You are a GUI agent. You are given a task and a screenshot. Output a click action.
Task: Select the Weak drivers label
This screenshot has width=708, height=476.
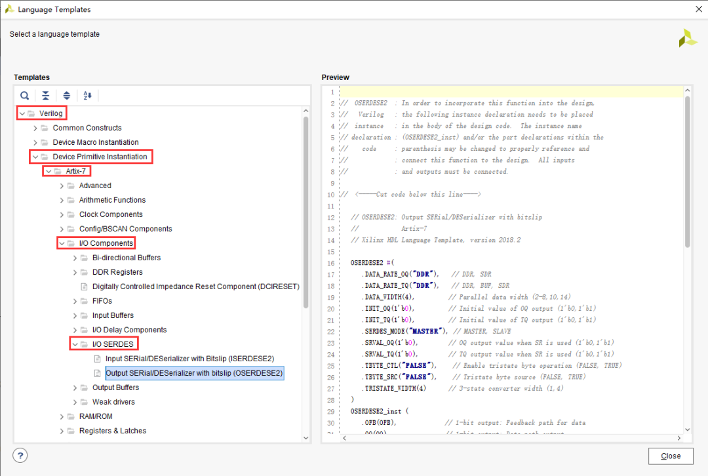pyautogui.click(x=113, y=402)
